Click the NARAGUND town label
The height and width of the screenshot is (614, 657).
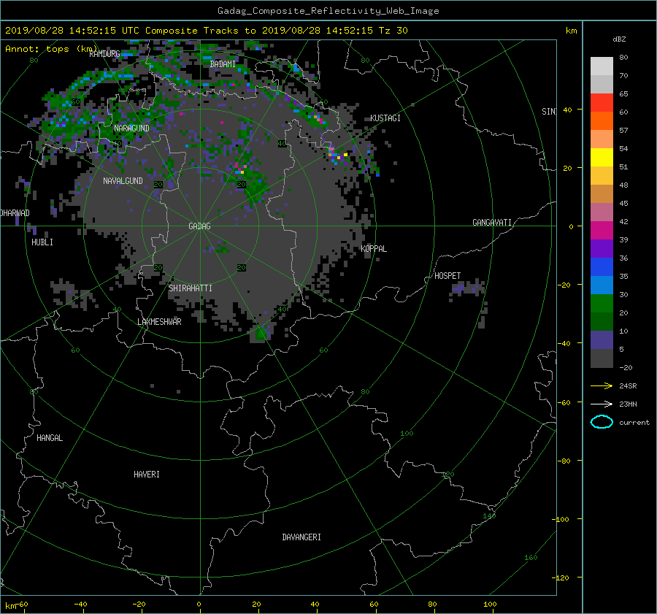[131, 128]
